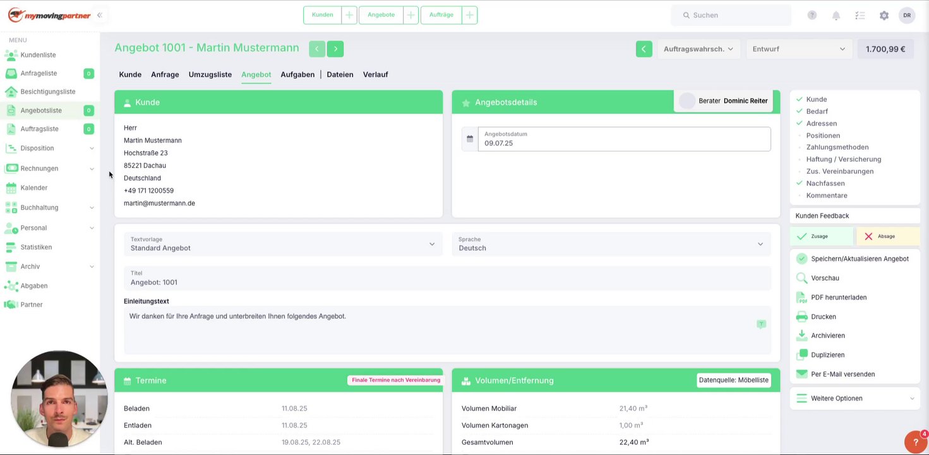929x455 pixels.
Task: Open notifications bell icon
Action: click(x=836, y=15)
